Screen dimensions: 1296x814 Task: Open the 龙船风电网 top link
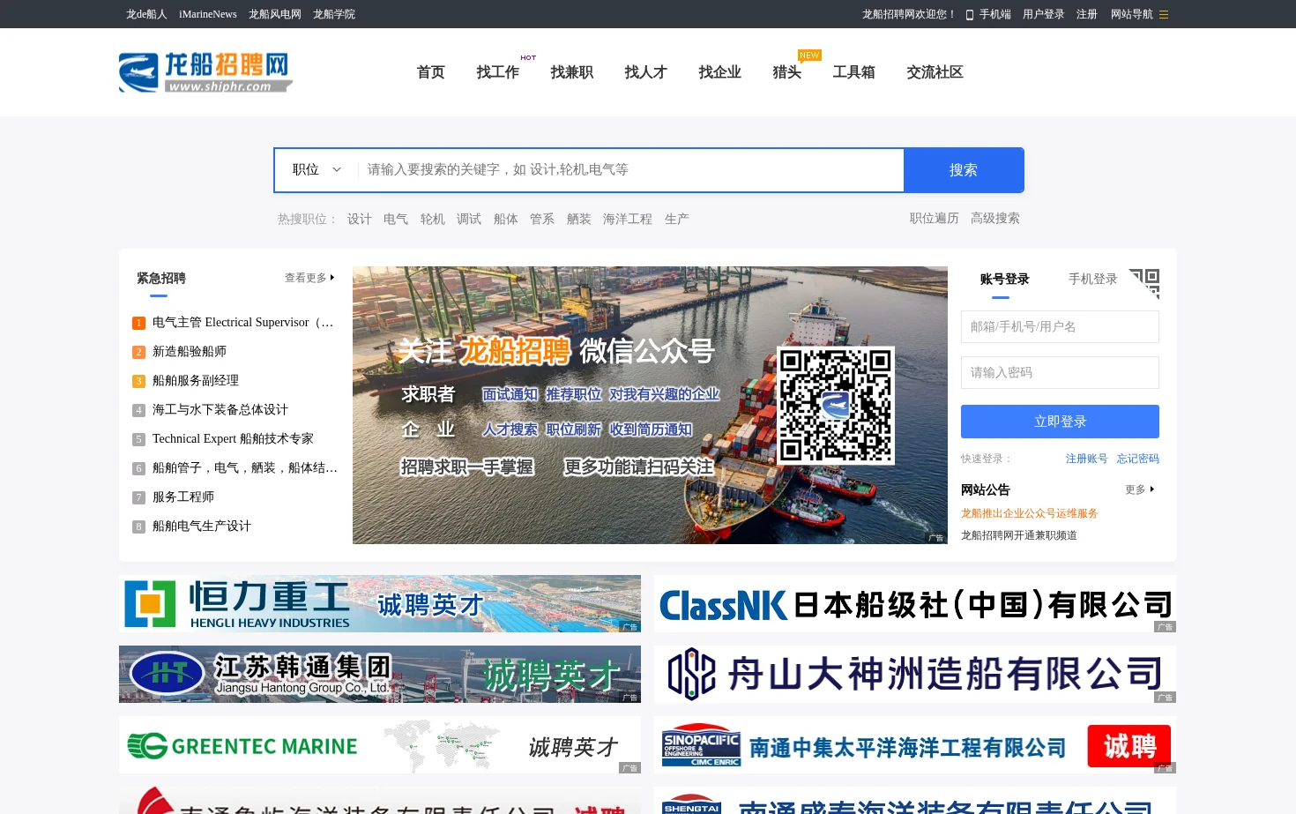[275, 14]
